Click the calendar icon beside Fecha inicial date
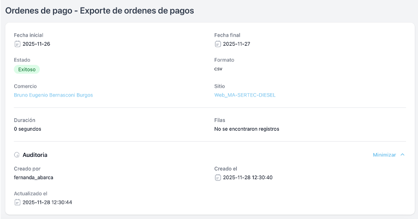The width and height of the screenshot is (418, 219). (17, 44)
